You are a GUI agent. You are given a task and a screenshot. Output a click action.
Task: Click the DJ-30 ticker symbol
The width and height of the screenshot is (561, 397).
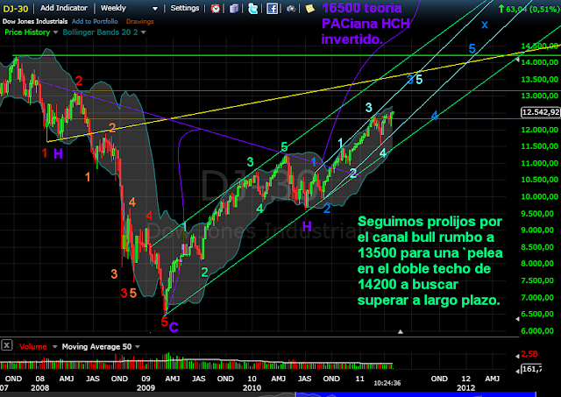click(16, 9)
